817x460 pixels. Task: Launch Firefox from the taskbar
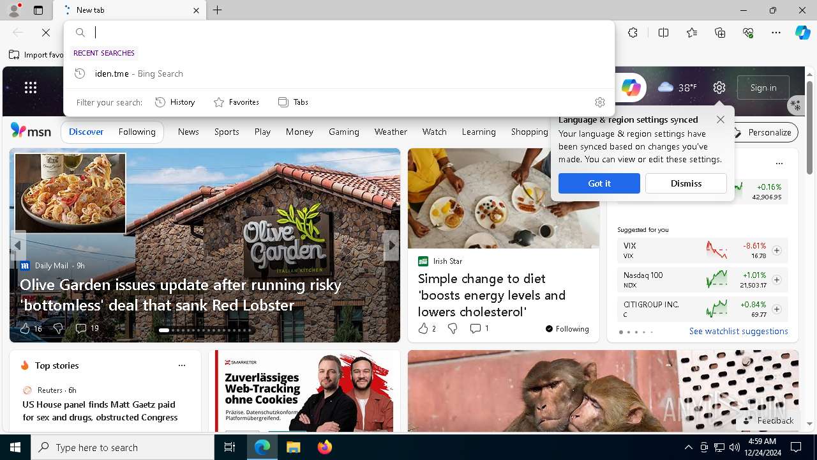point(324,447)
